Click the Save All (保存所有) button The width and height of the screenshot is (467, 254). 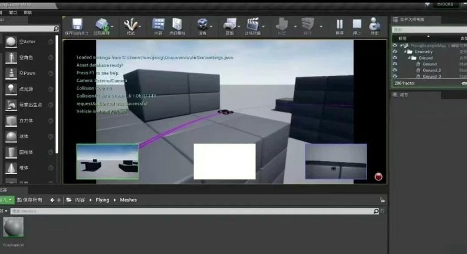[x=30, y=200]
